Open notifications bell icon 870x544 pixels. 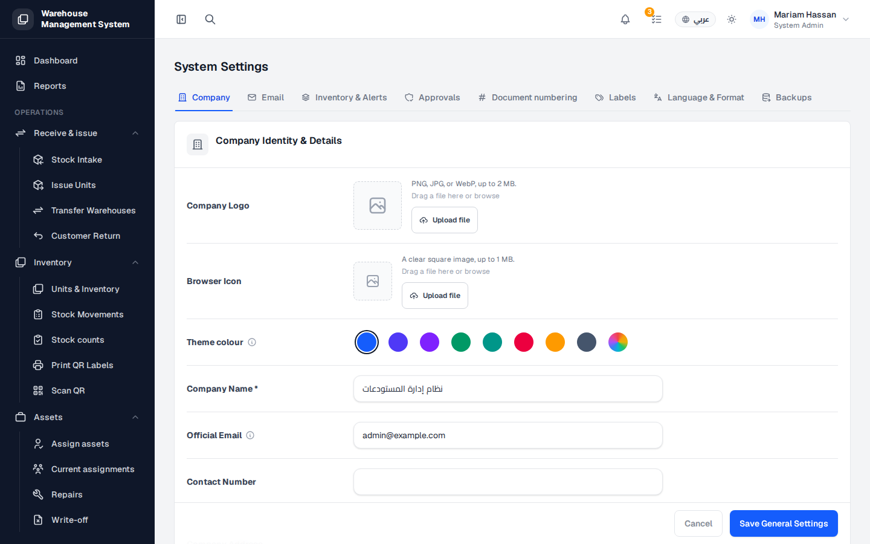click(x=625, y=19)
